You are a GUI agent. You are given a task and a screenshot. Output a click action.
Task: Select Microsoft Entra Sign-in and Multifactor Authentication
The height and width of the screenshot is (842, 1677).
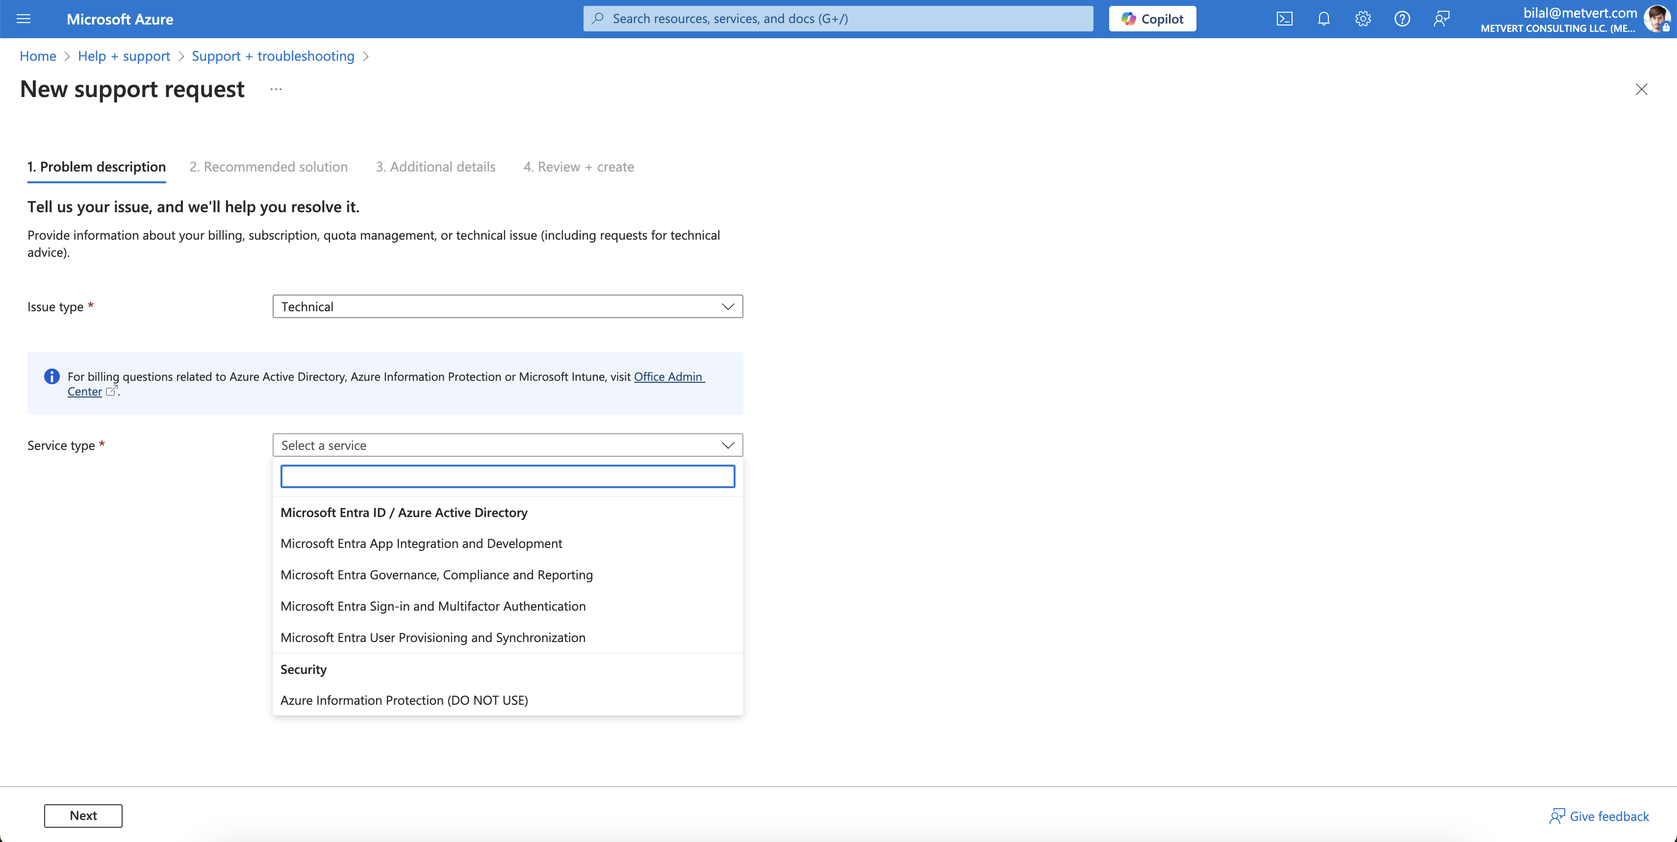[433, 606]
